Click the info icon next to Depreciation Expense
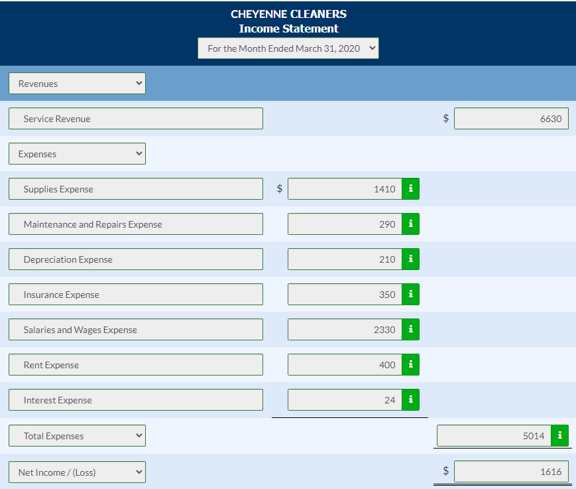Image resolution: width=576 pixels, height=489 pixels. coord(410,259)
